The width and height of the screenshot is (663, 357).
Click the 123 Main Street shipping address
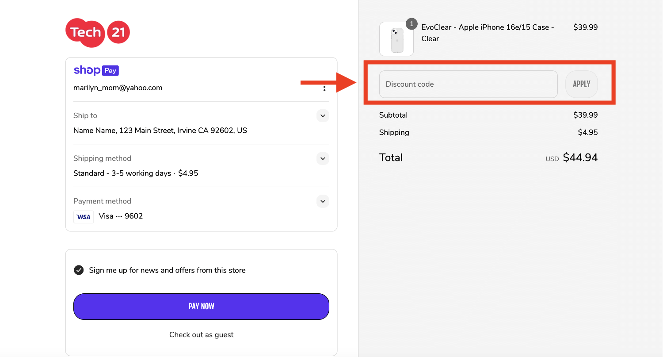[160, 131]
